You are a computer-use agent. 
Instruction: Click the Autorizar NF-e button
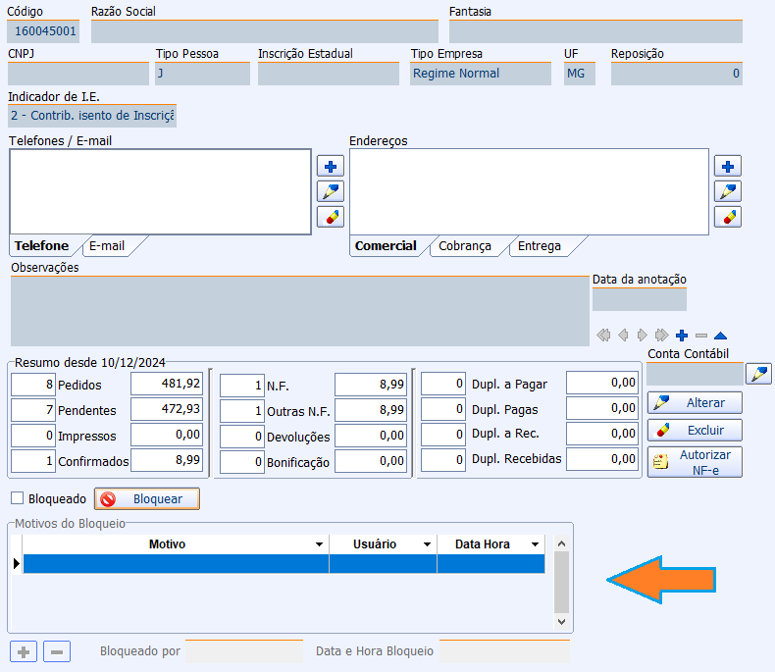pyautogui.click(x=695, y=462)
